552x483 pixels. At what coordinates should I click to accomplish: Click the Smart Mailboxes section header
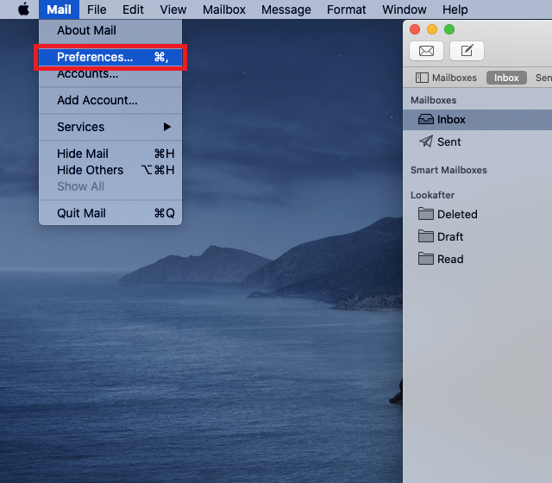tap(448, 170)
